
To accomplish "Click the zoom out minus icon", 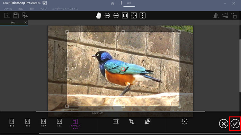I will pyautogui.click(x=107, y=15).
